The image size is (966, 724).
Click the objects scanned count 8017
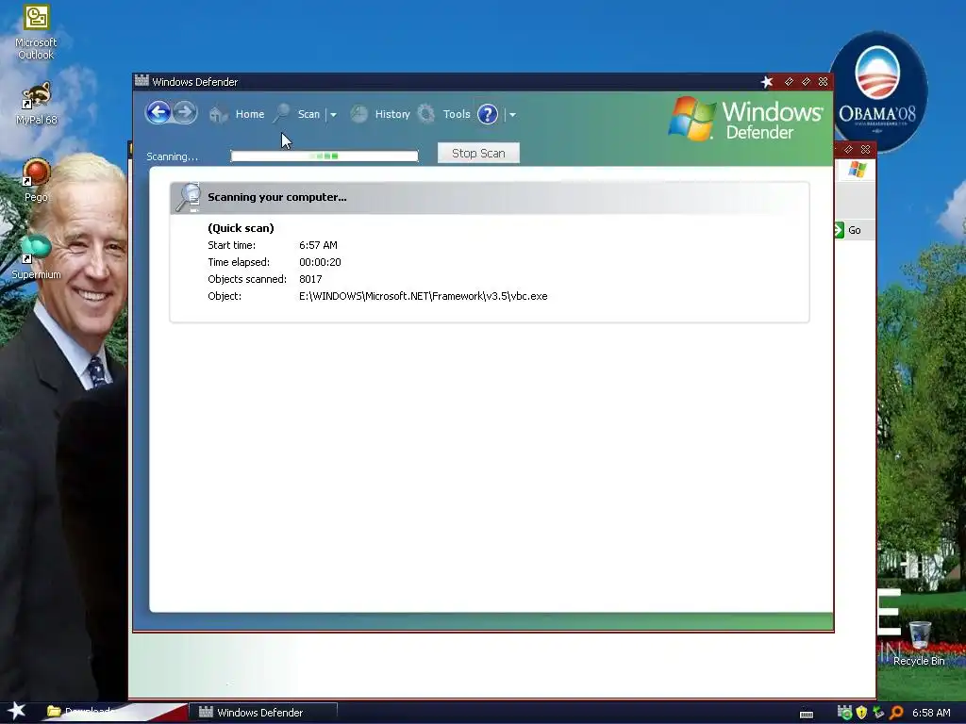click(x=310, y=279)
